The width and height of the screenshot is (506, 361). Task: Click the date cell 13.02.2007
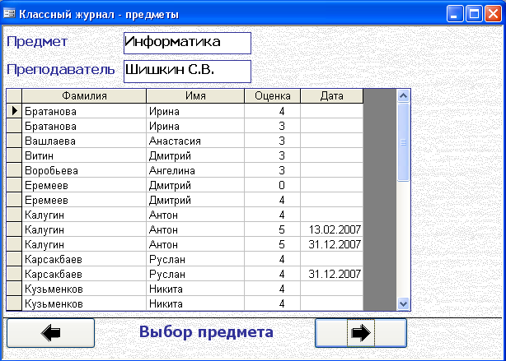332,229
